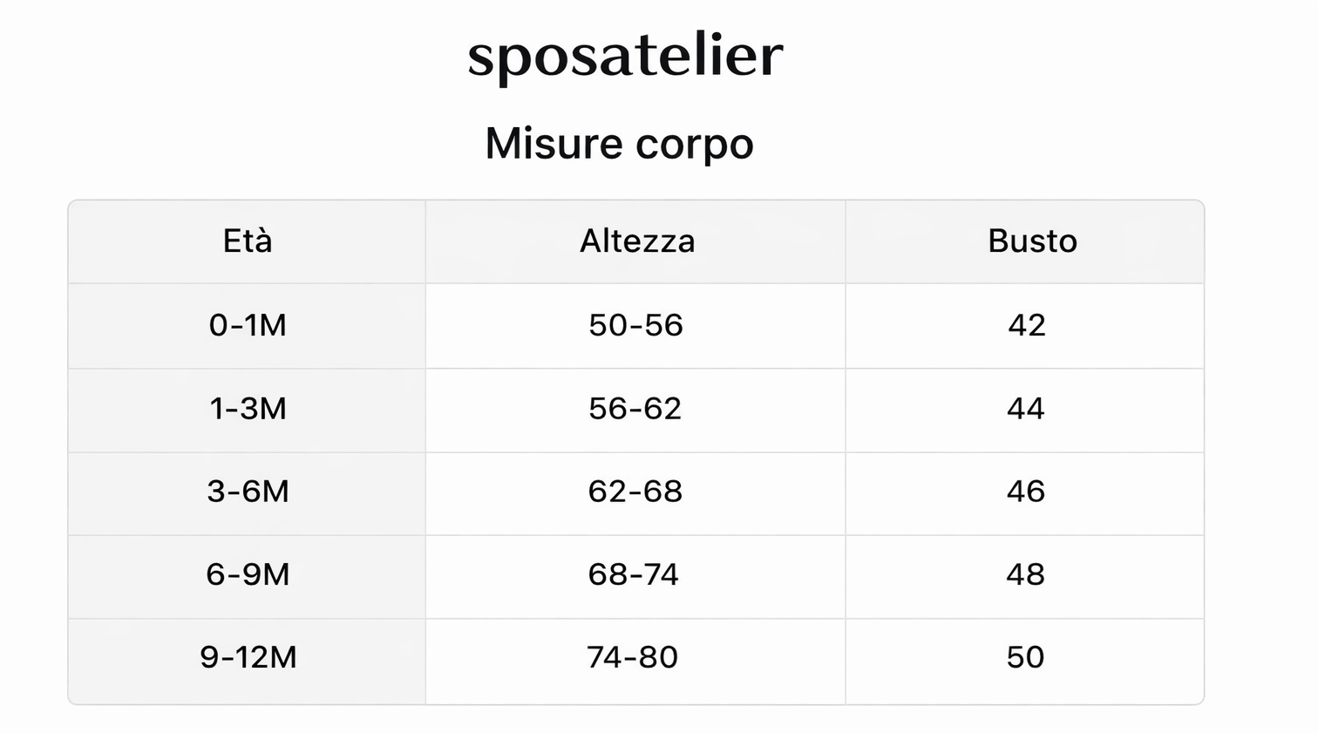Click the bust value 44

click(x=1025, y=409)
